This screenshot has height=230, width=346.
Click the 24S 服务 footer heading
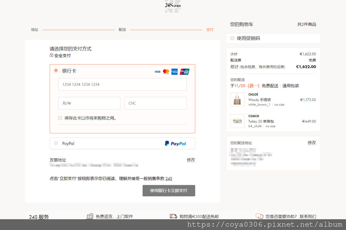pos(39,217)
